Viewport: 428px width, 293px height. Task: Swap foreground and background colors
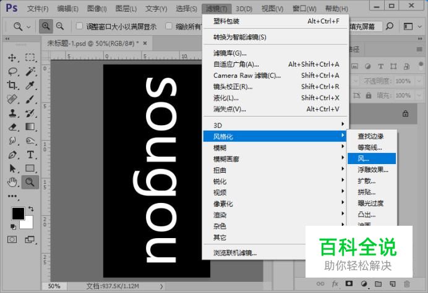[x=31, y=209]
